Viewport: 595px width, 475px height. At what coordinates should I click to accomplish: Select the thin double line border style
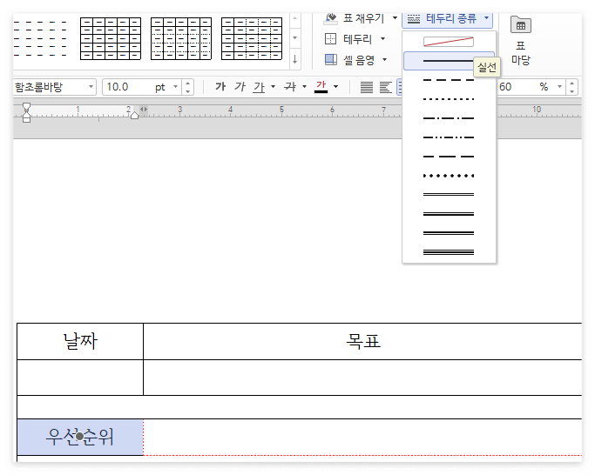pyautogui.click(x=449, y=195)
